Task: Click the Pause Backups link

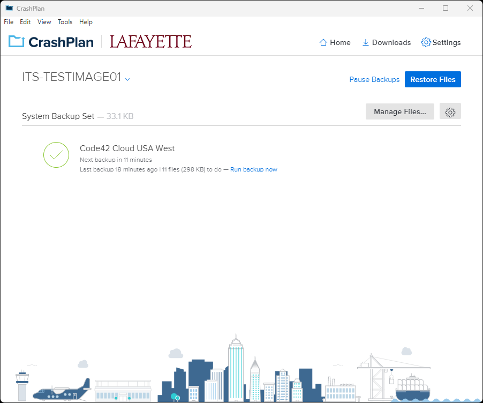Action: click(x=374, y=79)
